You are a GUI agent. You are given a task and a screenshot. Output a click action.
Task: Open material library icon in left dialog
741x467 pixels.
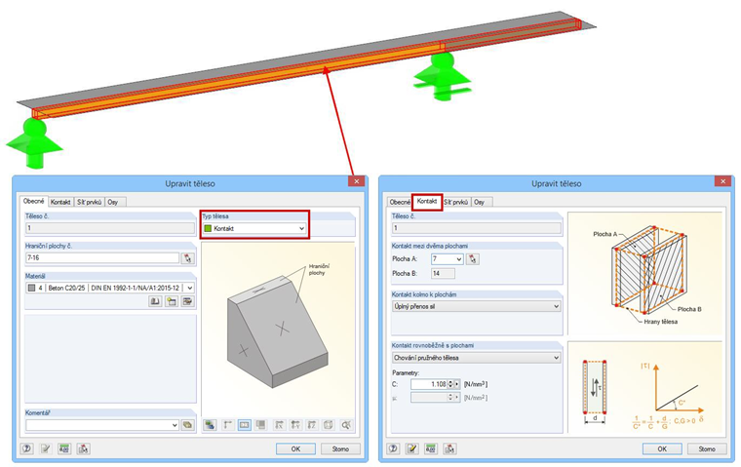(x=154, y=301)
